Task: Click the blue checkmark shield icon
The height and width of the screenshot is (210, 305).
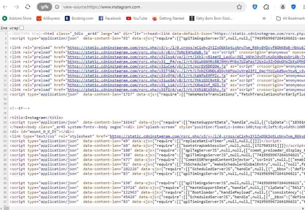Action: tap(293, 7)
